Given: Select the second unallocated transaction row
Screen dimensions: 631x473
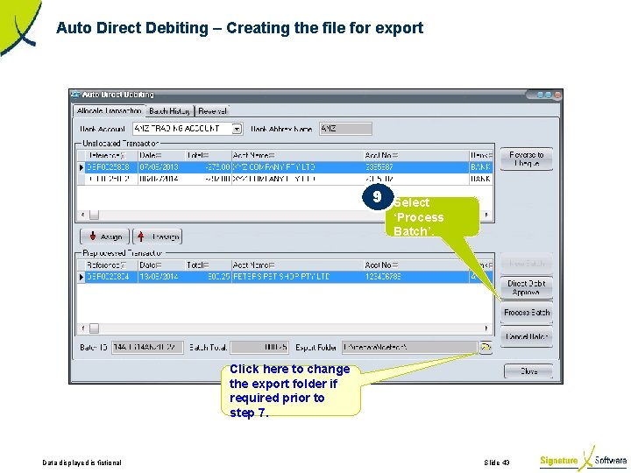Looking at the screenshot, I should click(x=285, y=179).
